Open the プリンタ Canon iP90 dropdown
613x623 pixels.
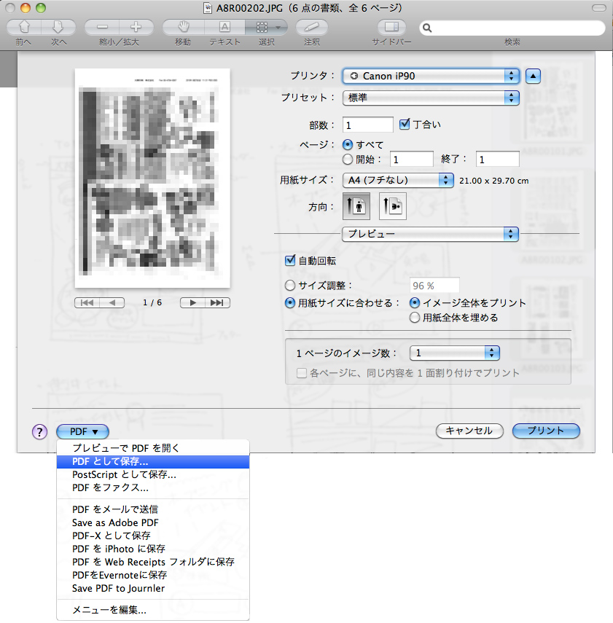[430, 76]
